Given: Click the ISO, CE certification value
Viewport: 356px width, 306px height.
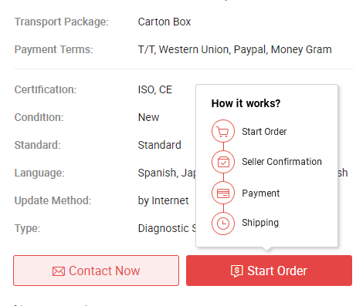Looking at the screenshot, I should (155, 89).
